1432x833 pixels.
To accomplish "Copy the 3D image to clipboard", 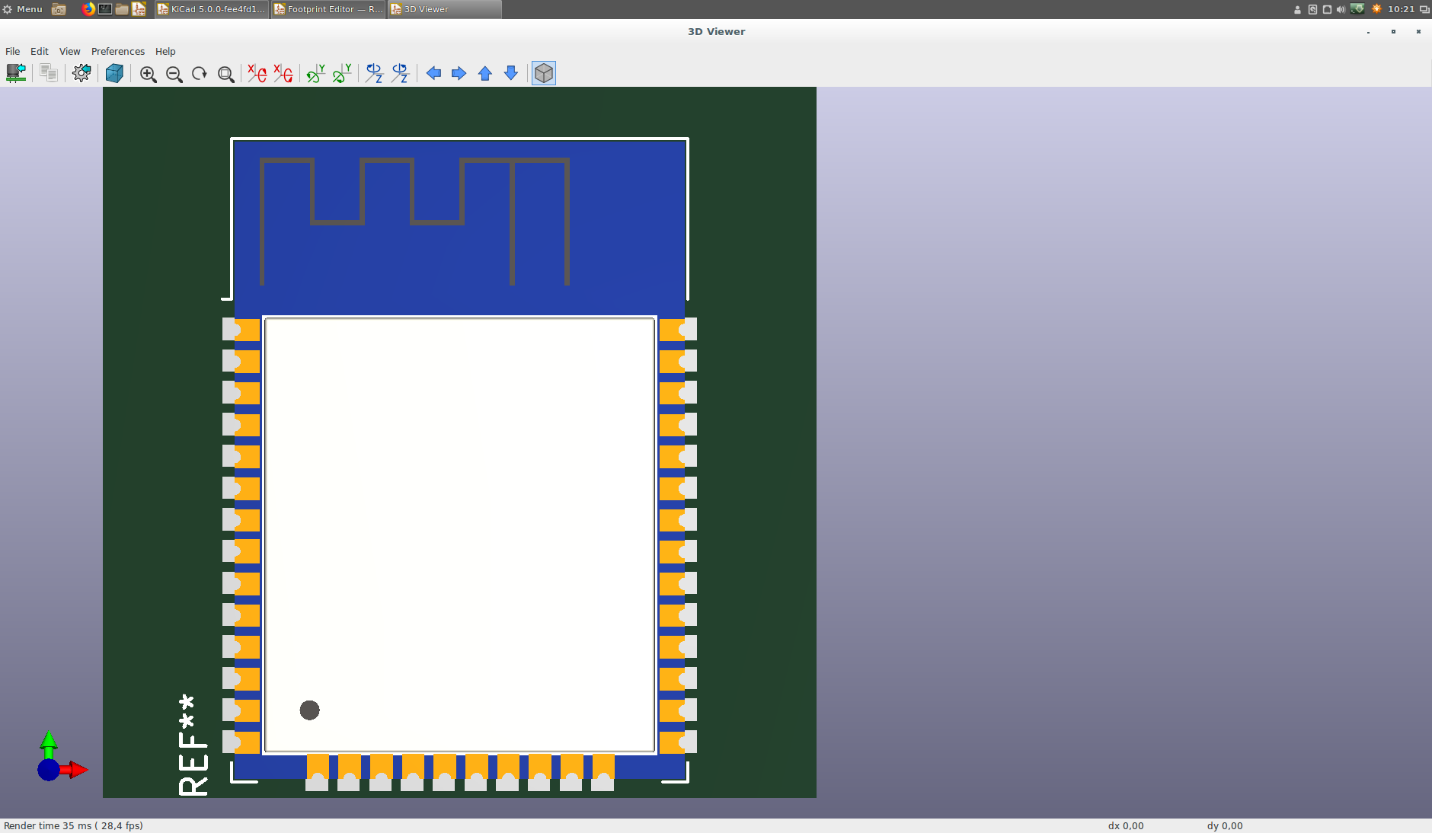I will point(48,73).
